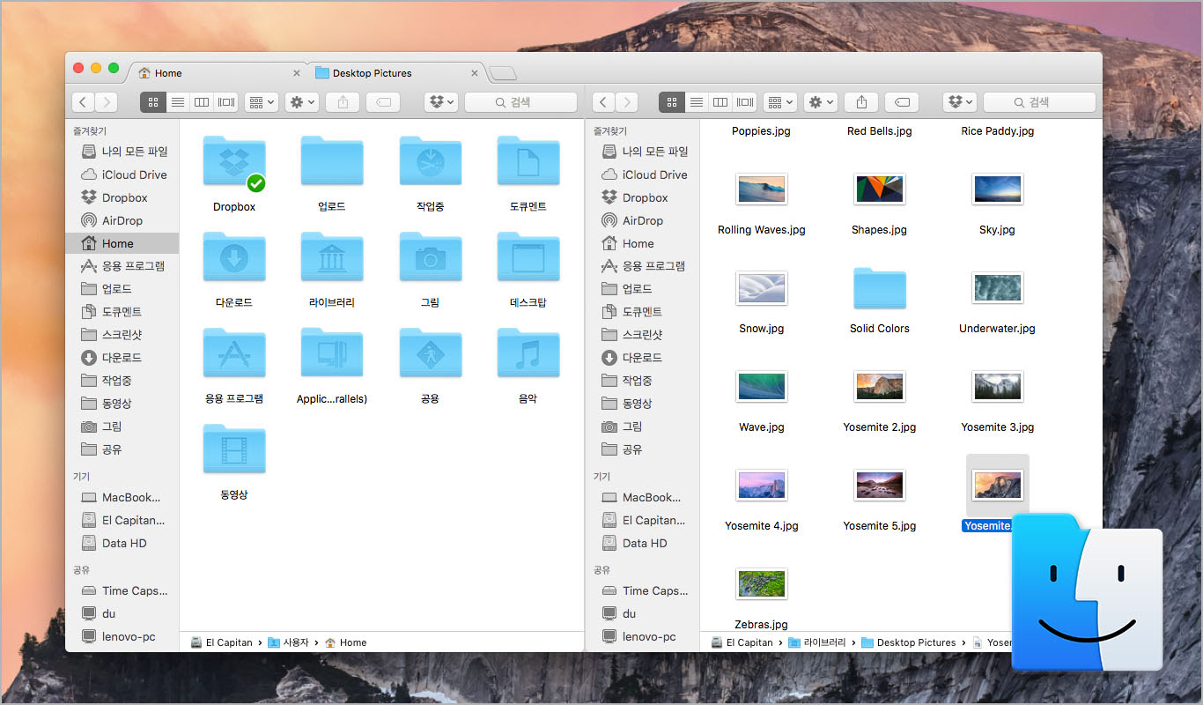Open Dropbox toolbar menu in Desktop Pictures pane

pyautogui.click(x=960, y=102)
